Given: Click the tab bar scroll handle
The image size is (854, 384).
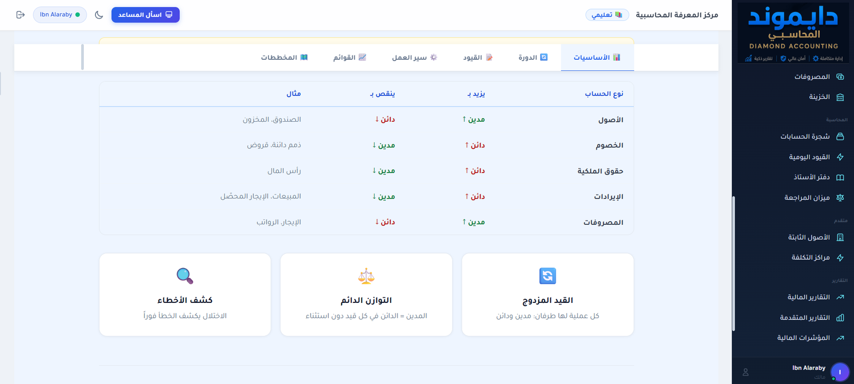Looking at the screenshot, I should pos(82,57).
